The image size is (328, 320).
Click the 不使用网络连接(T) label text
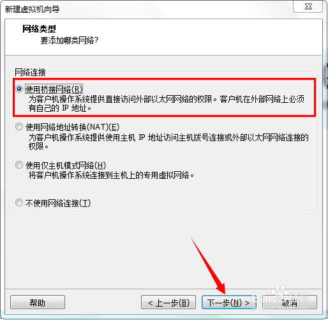pos(58,203)
